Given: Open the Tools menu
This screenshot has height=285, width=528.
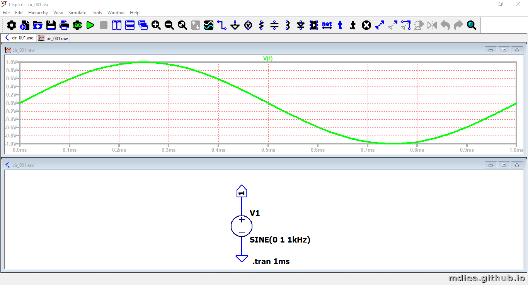Looking at the screenshot, I should point(97,13).
